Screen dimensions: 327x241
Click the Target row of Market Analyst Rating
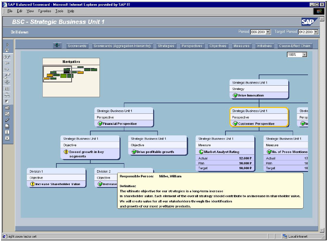click(x=225, y=168)
